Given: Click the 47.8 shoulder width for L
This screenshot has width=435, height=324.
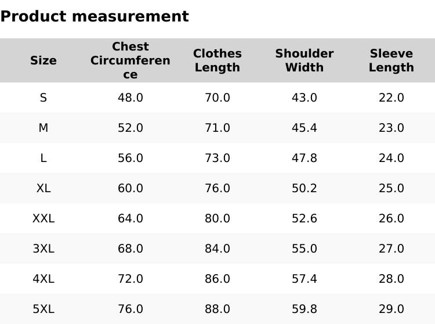Looking at the screenshot, I should click(304, 158).
